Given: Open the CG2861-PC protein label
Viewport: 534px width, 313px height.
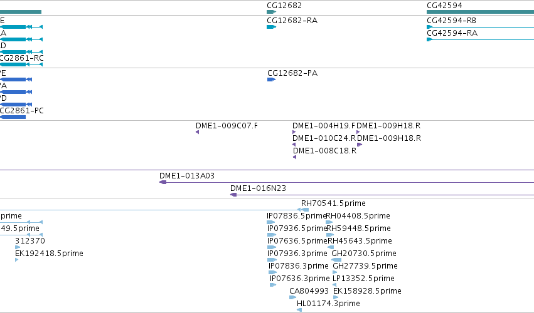Looking at the screenshot, I should pyautogui.click(x=21, y=111).
